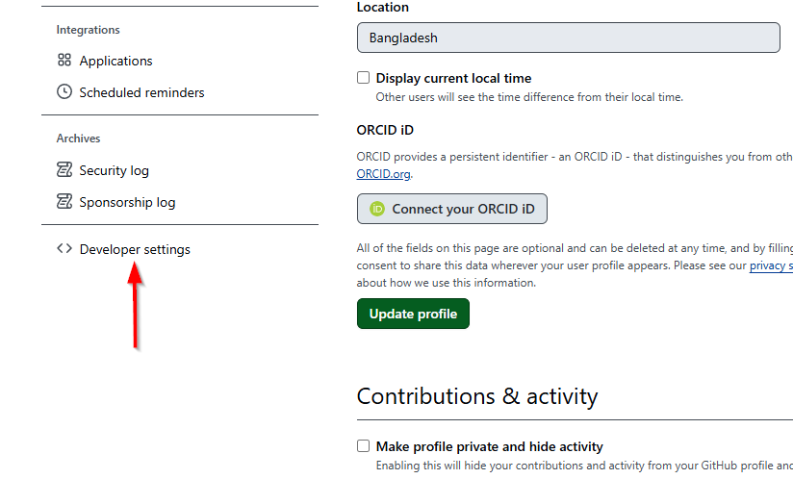793x479 pixels.
Task: Click the clock icon beside Scheduled reminders
Action: [x=64, y=92]
